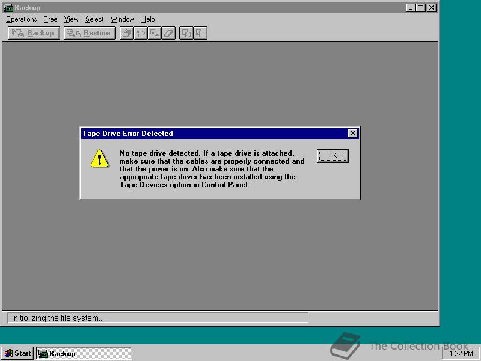Open the Help menu

pyautogui.click(x=148, y=19)
